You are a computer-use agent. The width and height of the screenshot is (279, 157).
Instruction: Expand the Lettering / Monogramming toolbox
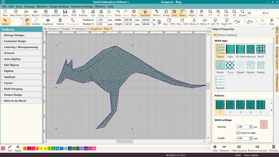tap(21, 47)
